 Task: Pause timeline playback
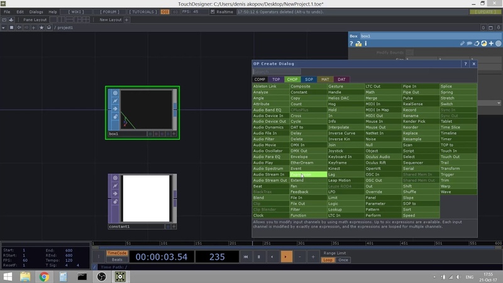[x=258, y=257]
